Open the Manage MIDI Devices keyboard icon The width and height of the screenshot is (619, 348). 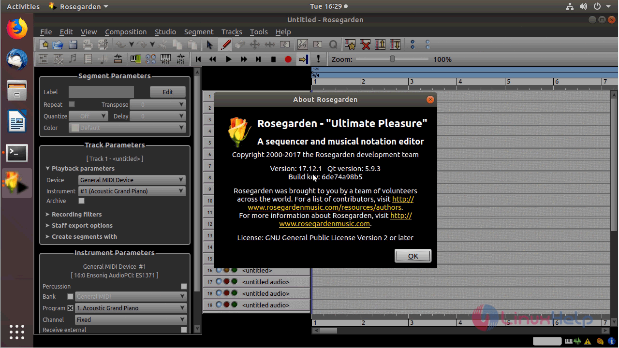coord(136,59)
